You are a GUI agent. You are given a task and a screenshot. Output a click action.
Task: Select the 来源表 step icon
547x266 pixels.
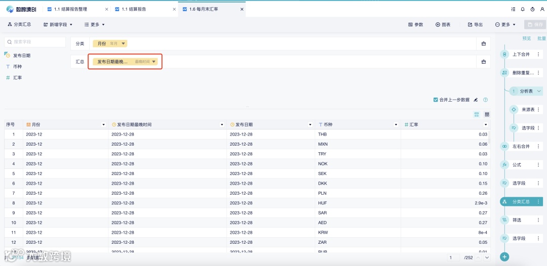(514, 110)
